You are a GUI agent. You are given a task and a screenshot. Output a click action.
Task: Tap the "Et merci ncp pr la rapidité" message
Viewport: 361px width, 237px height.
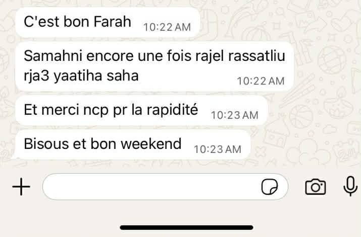(x=141, y=110)
